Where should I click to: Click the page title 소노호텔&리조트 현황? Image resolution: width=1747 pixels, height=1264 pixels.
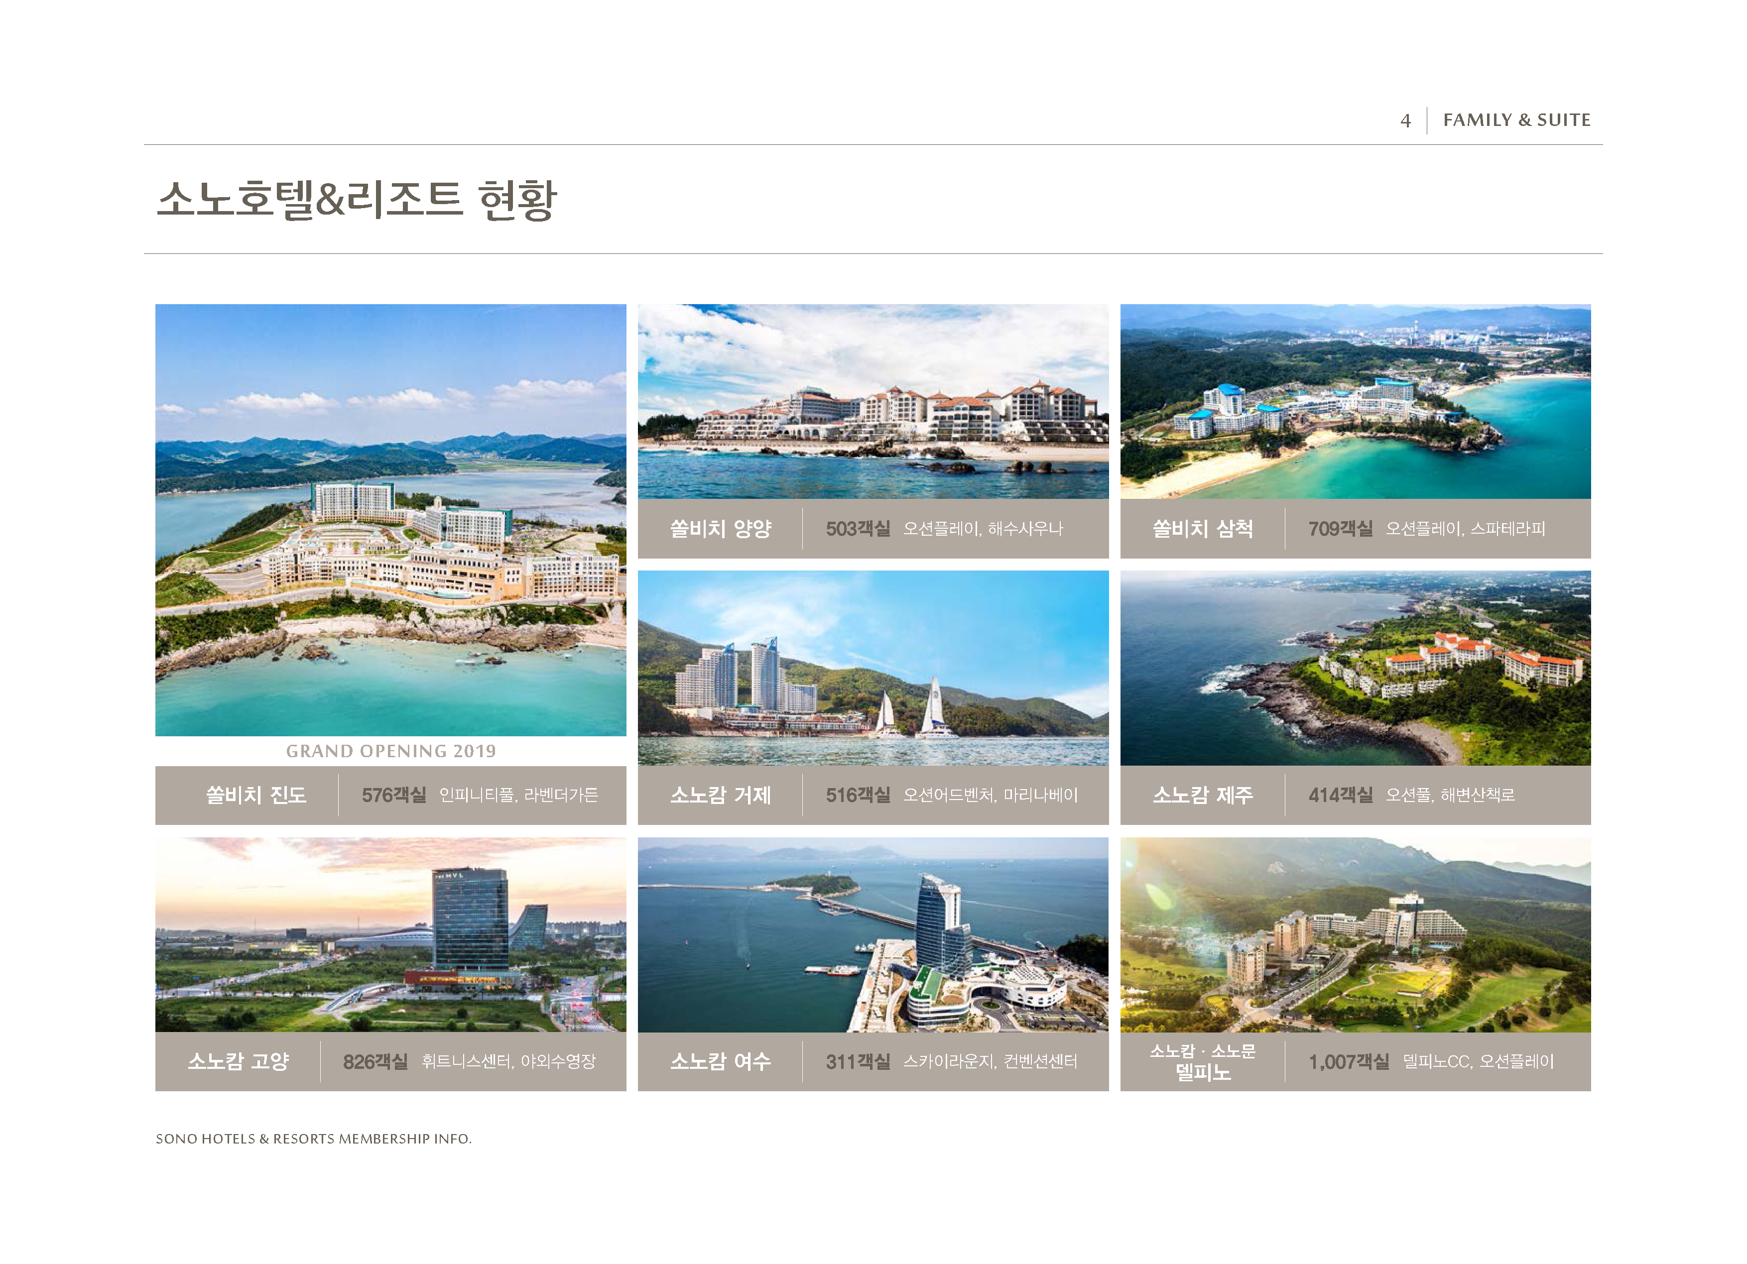tap(357, 199)
